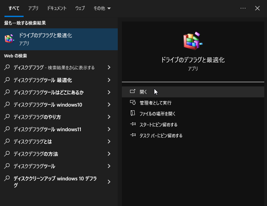The height and width of the screenshot is (206, 267).
Task: Switch to the アプリ tab
Action: [x=33, y=8]
